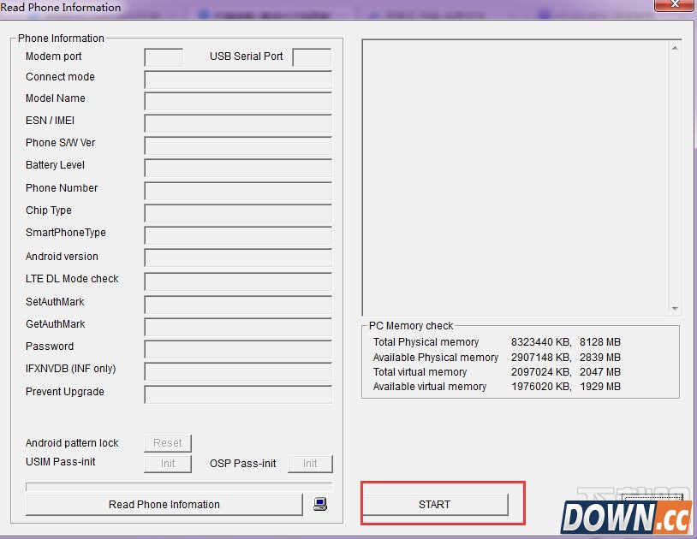The width and height of the screenshot is (697, 539).
Task: Click the Password field
Action: [238, 349]
